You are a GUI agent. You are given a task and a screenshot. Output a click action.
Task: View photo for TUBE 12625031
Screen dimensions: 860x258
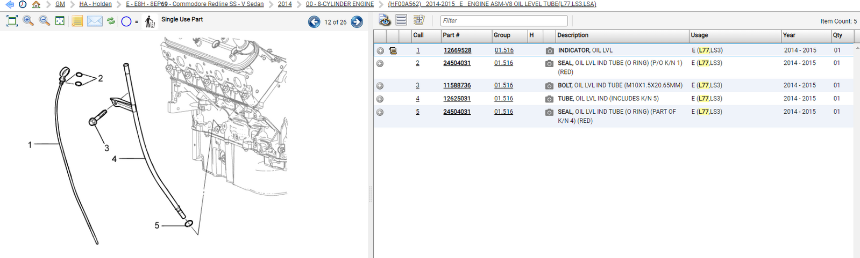[x=549, y=99]
